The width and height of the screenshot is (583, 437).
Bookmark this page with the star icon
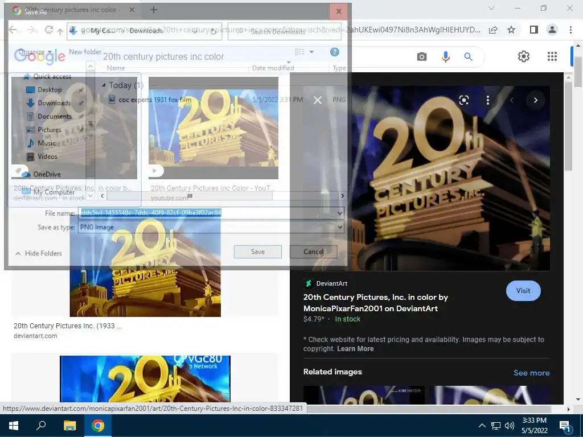coord(511,30)
